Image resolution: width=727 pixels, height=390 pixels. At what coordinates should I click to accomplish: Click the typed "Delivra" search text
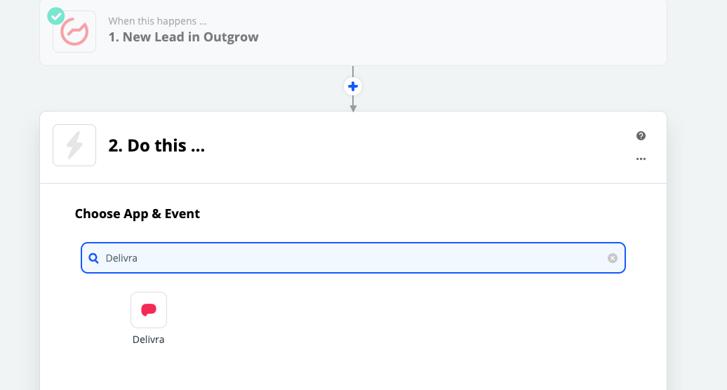pyautogui.click(x=121, y=258)
